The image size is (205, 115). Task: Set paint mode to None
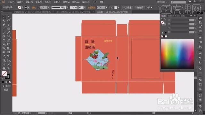tap(10, 82)
